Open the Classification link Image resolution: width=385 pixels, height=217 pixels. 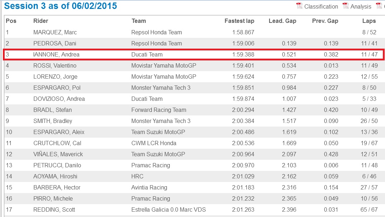pyautogui.click(x=321, y=6)
